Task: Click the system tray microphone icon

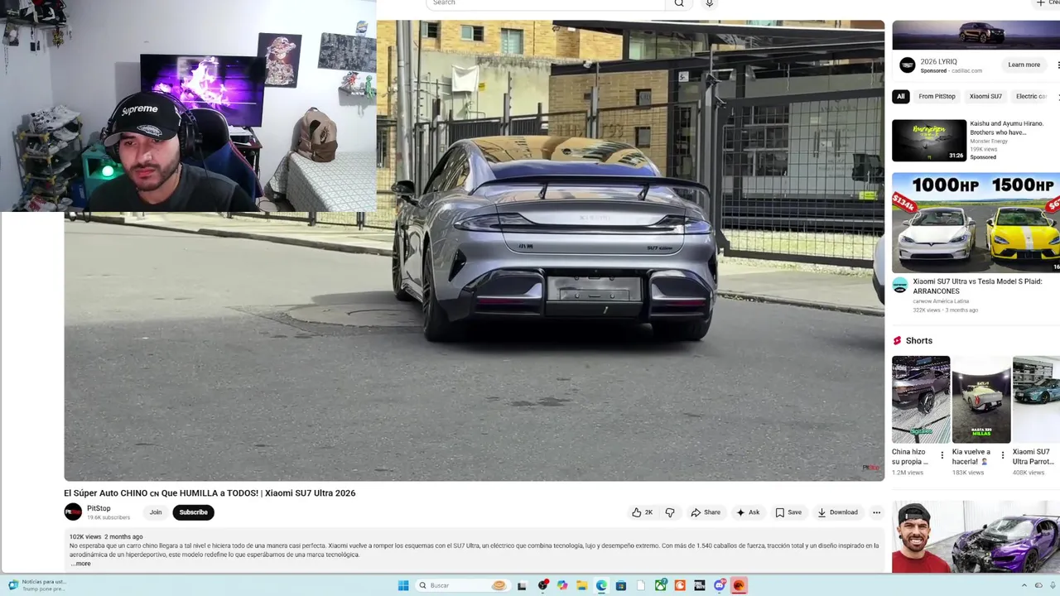Action: tap(1053, 585)
